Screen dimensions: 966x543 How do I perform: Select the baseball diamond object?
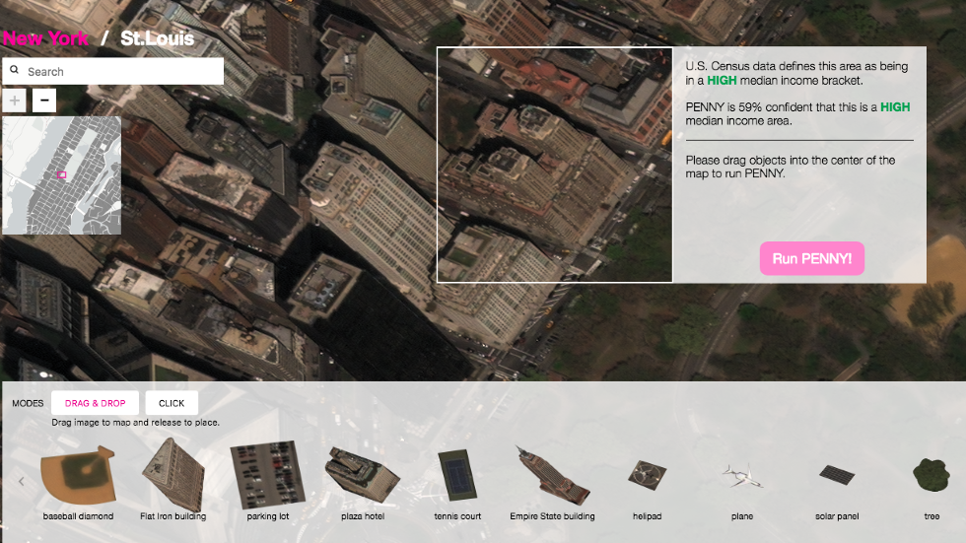click(78, 476)
